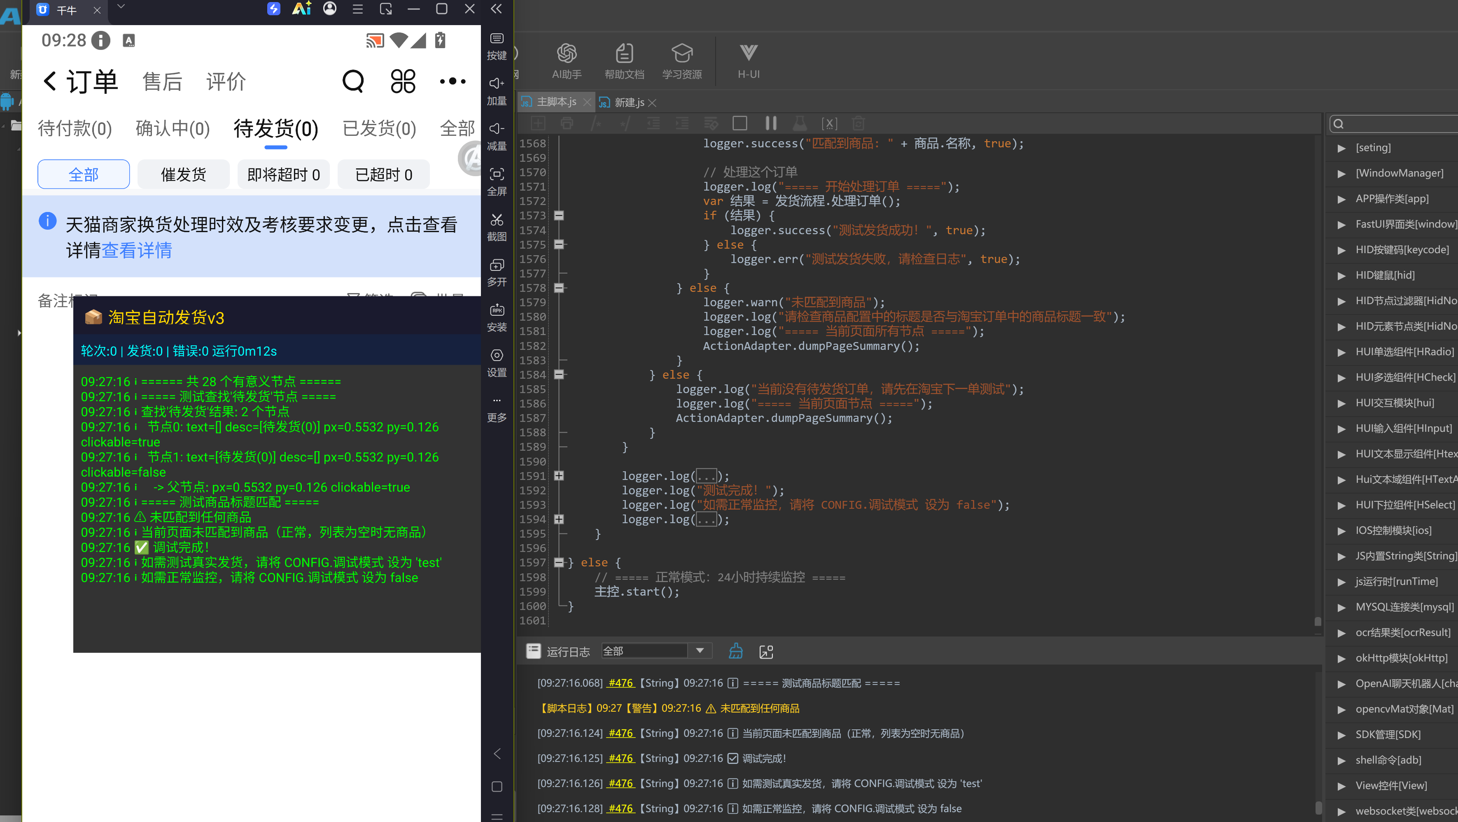Open the 确认中(0) orders tab

click(x=173, y=128)
